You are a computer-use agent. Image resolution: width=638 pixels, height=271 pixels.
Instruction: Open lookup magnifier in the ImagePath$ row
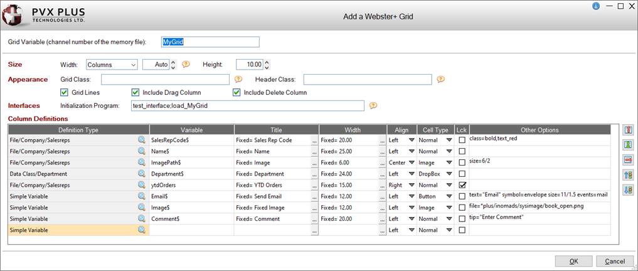(x=142, y=162)
